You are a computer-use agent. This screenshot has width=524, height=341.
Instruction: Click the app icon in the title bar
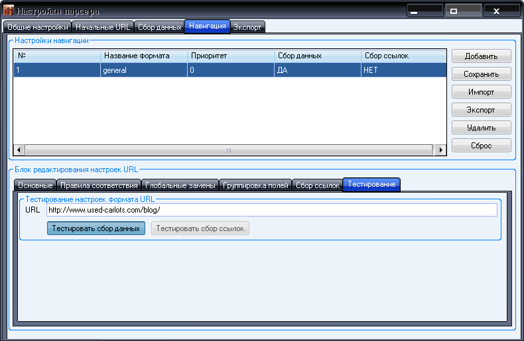(x=9, y=11)
